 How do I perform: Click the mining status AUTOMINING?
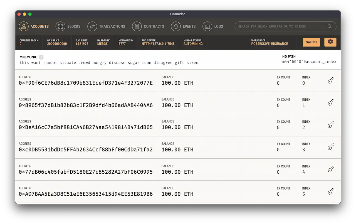point(193,44)
